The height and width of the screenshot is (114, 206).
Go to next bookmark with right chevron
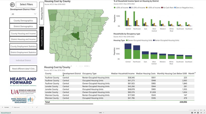click(x=32, y=107)
